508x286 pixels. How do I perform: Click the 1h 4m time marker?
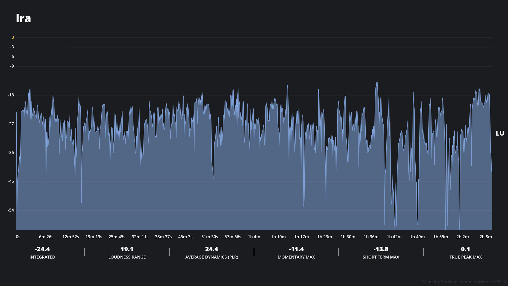[x=254, y=237]
